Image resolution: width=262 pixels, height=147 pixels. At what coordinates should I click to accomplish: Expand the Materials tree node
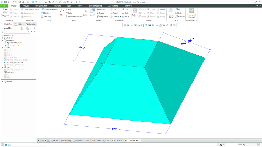(x=3, y=38)
